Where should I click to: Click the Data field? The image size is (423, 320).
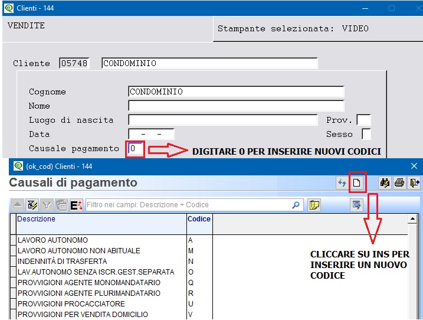(152, 134)
